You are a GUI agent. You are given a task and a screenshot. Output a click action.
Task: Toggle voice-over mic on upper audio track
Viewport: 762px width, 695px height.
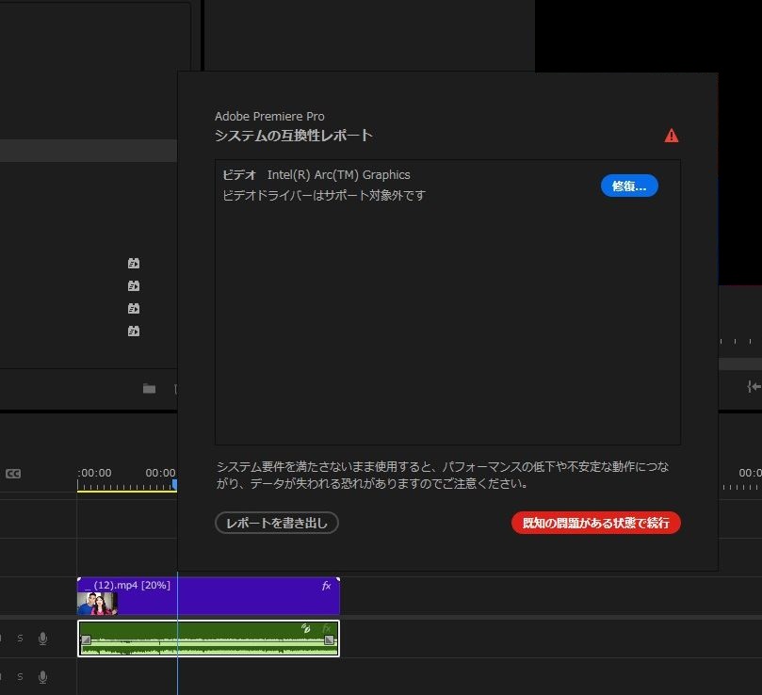tap(42, 638)
